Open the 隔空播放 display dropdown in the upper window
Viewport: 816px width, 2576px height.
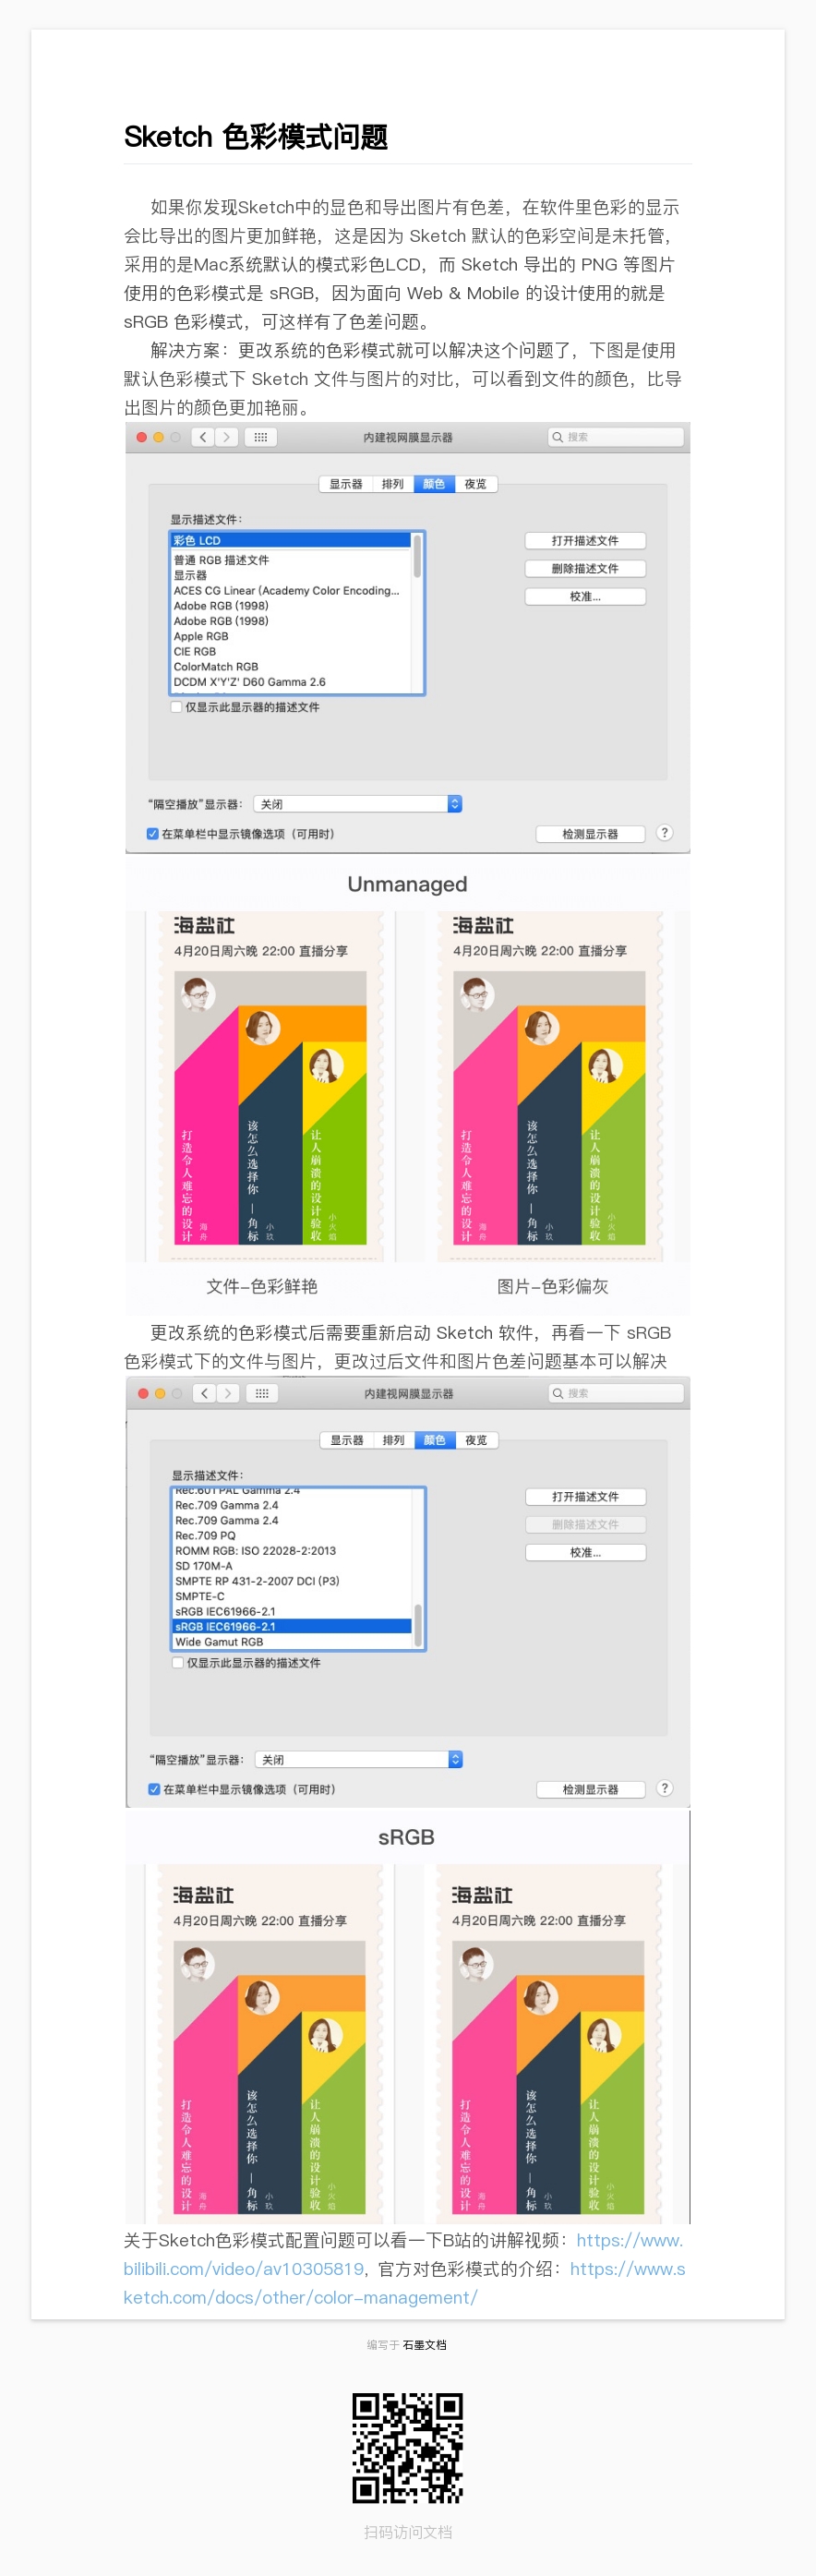358,804
